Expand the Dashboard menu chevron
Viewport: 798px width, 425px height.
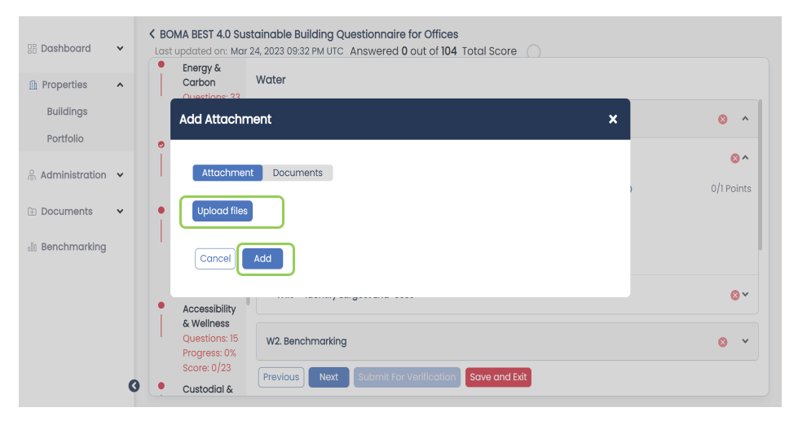point(120,49)
